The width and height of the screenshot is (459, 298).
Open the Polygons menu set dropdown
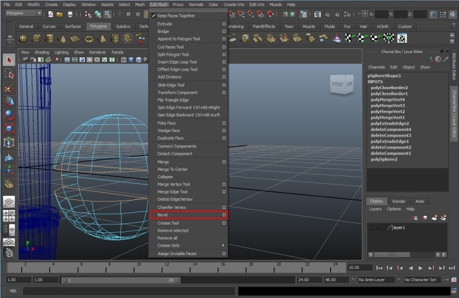click(x=23, y=13)
